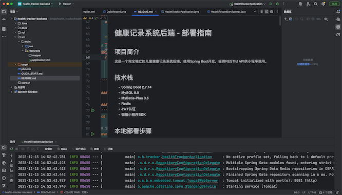The height and width of the screenshot is (195, 342).
Task: Expand the External Libraries node
Action: tap(12, 87)
